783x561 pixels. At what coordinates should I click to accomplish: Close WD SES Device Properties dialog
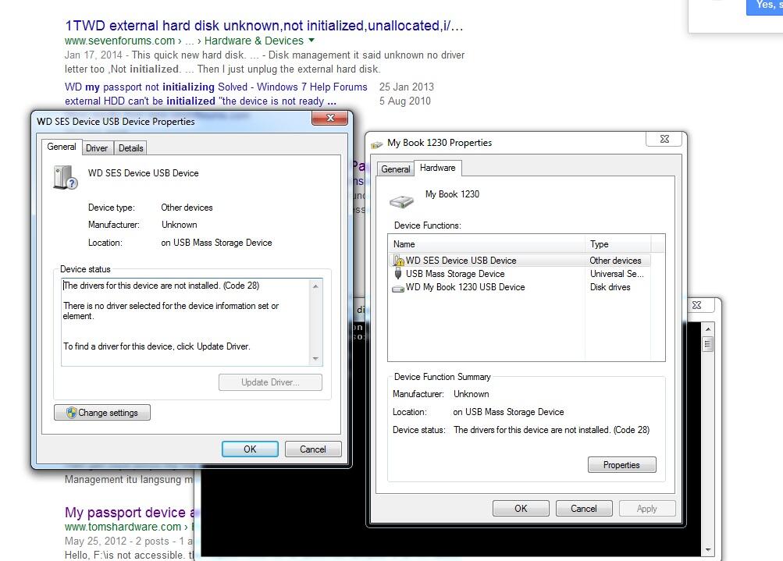(x=329, y=119)
